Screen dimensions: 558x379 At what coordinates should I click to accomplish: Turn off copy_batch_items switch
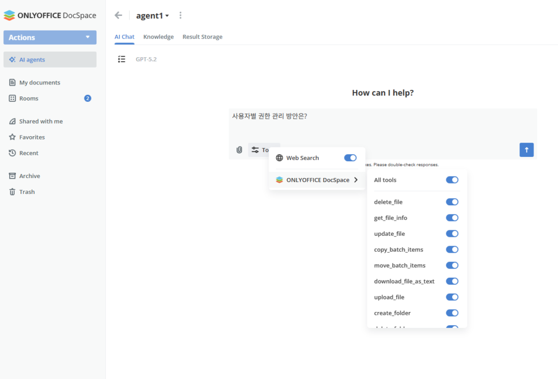click(452, 249)
